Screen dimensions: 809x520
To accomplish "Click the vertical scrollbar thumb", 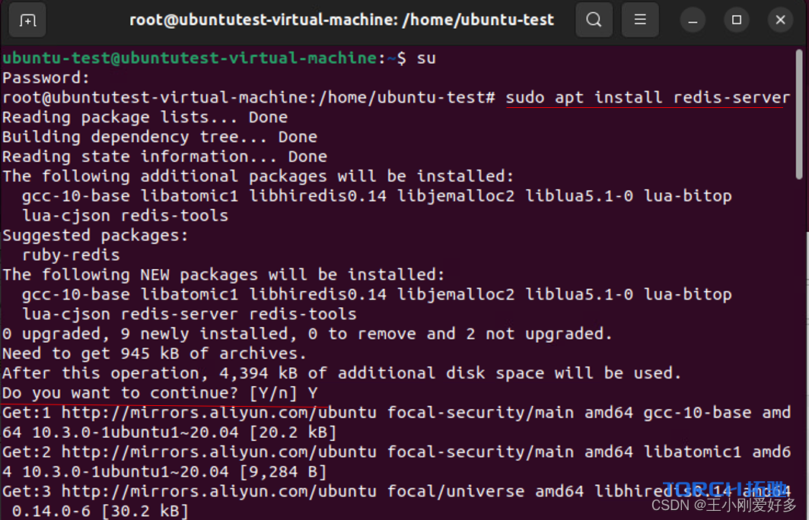I will tap(799, 114).
